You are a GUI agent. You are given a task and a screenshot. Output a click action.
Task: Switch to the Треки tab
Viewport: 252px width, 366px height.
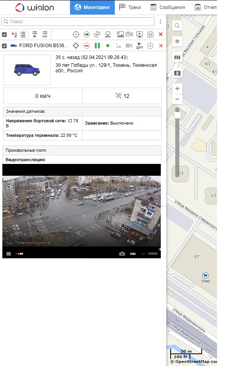point(130,7)
